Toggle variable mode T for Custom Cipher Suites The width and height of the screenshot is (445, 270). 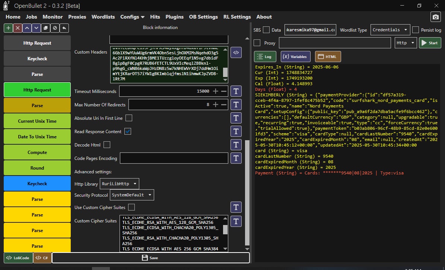tap(236, 221)
